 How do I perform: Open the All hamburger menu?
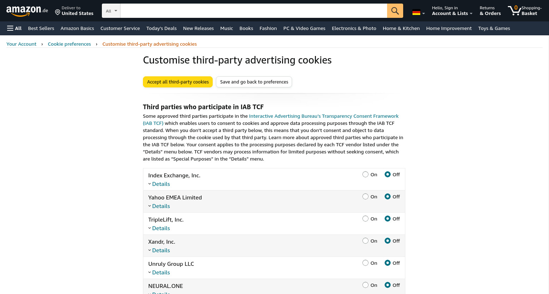tap(14, 28)
